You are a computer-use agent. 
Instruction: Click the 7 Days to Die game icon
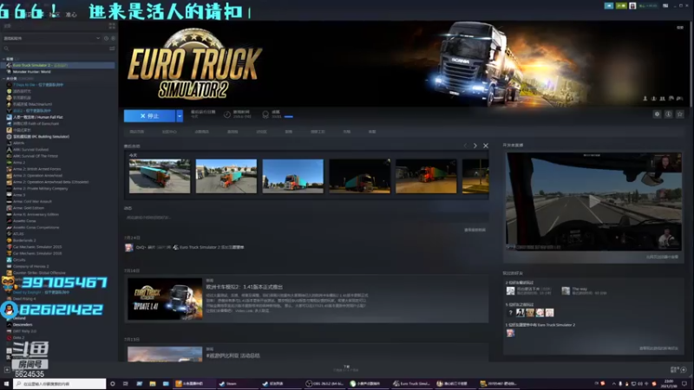tap(9, 84)
